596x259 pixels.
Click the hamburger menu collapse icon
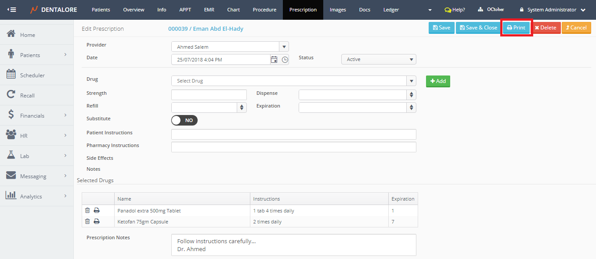click(12, 10)
